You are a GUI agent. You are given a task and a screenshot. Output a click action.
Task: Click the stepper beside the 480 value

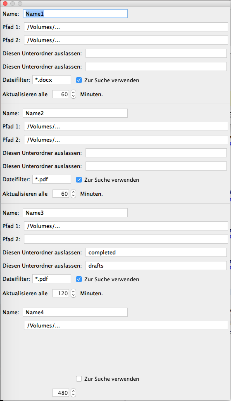click(x=73, y=393)
